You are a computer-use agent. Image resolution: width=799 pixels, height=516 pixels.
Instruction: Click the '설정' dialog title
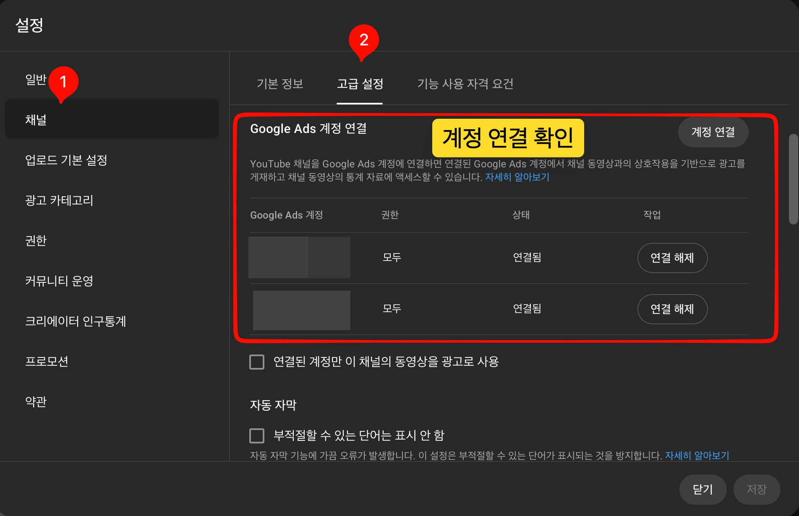[29, 25]
